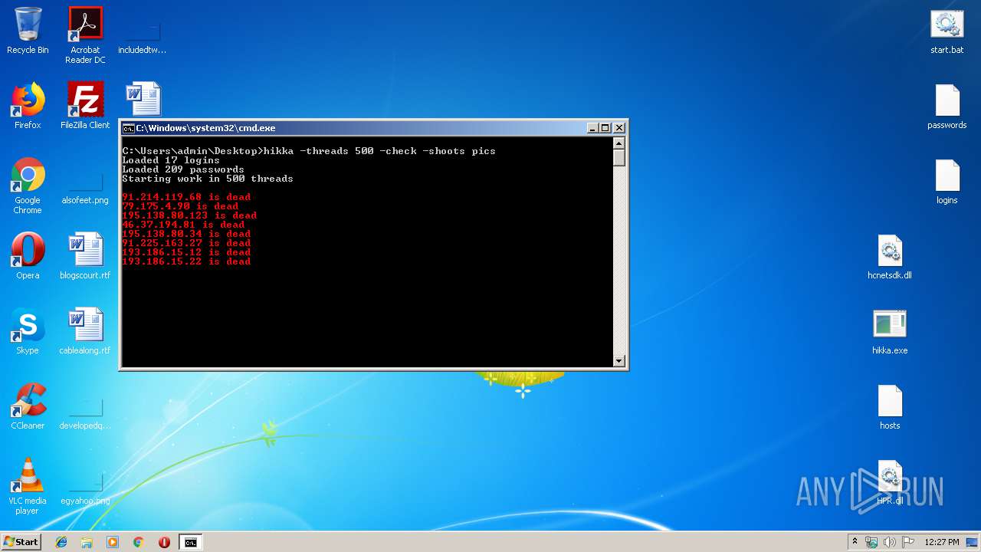The image size is (981, 552).
Task: Click 'Loaded 209 passwords' line
Action: coord(183,169)
